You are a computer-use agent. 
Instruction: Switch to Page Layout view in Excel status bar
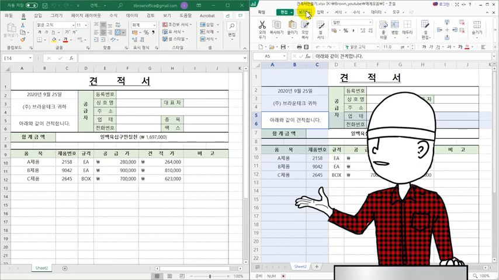point(169,276)
